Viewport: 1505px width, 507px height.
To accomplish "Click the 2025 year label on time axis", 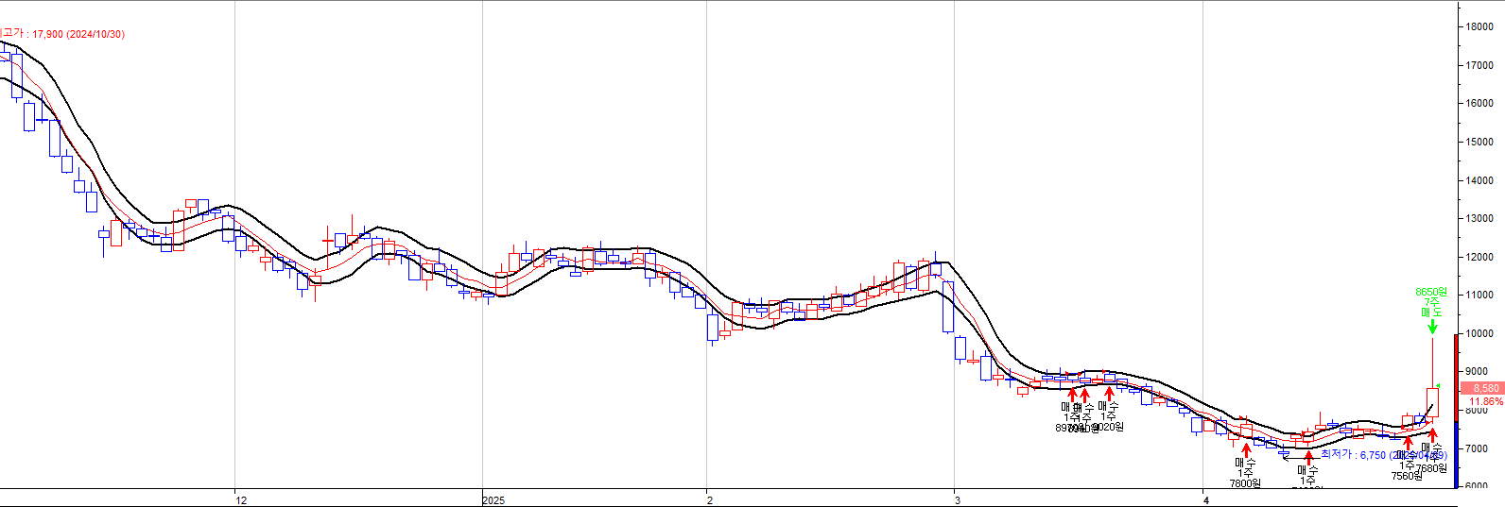I will tap(493, 500).
